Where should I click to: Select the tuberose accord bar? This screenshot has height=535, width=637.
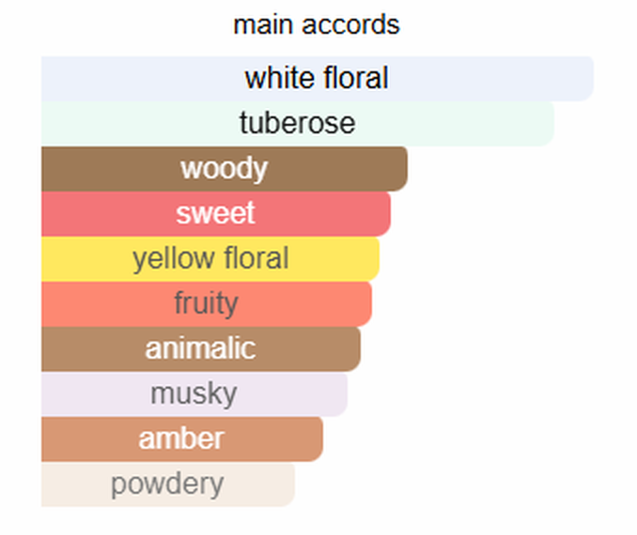298,123
